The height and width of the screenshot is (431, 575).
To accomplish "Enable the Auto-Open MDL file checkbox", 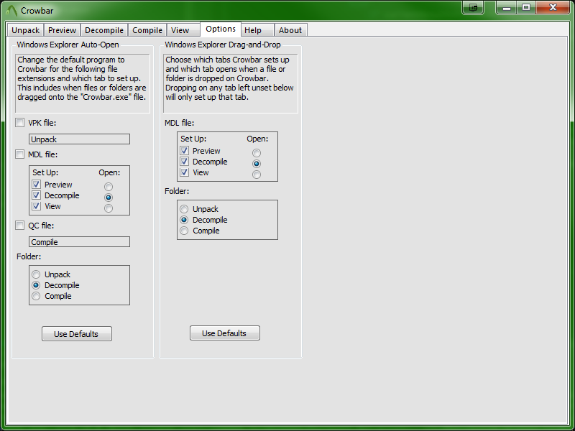I will coord(20,154).
